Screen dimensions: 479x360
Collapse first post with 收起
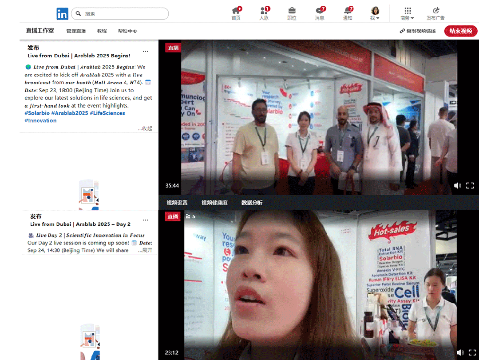[x=145, y=128]
